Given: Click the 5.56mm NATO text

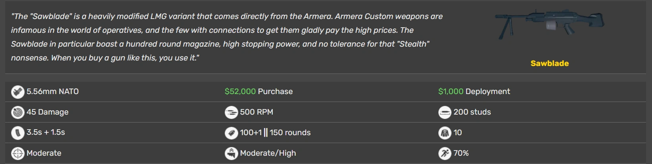Looking at the screenshot, I should [52, 91].
